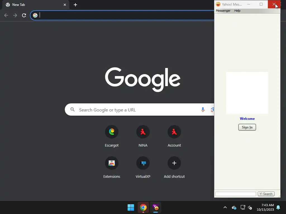Open the notifications bell

tap(278, 207)
